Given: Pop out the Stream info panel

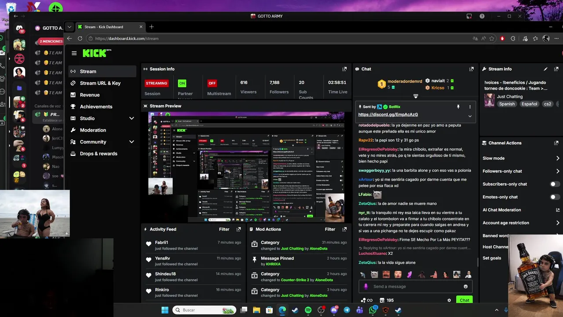Looking at the screenshot, I should (556, 69).
